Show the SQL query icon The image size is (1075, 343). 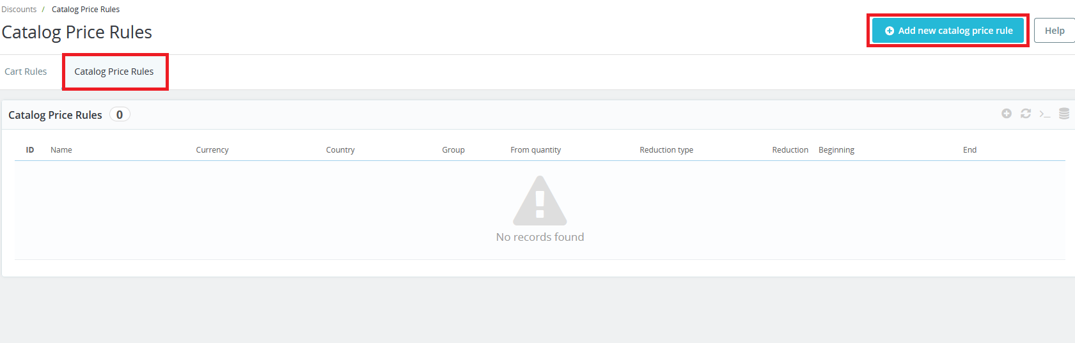(x=1044, y=114)
